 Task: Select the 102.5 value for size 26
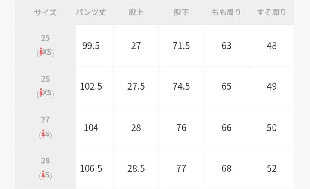click(x=91, y=86)
